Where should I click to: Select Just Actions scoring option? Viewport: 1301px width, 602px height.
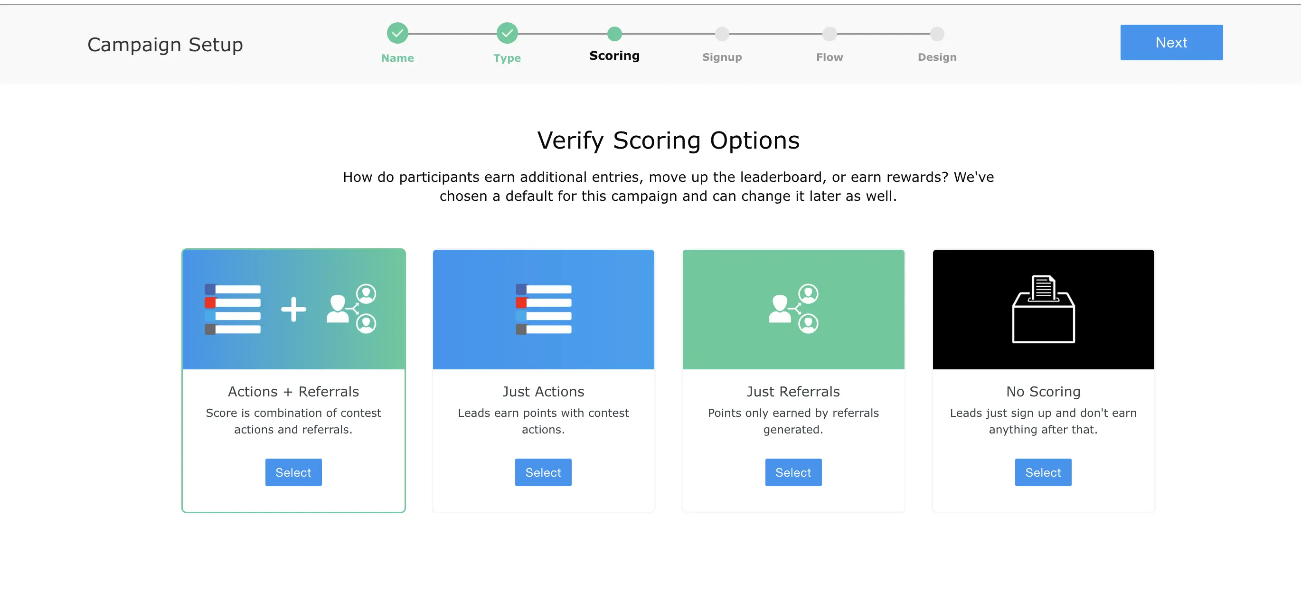(544, 473)
